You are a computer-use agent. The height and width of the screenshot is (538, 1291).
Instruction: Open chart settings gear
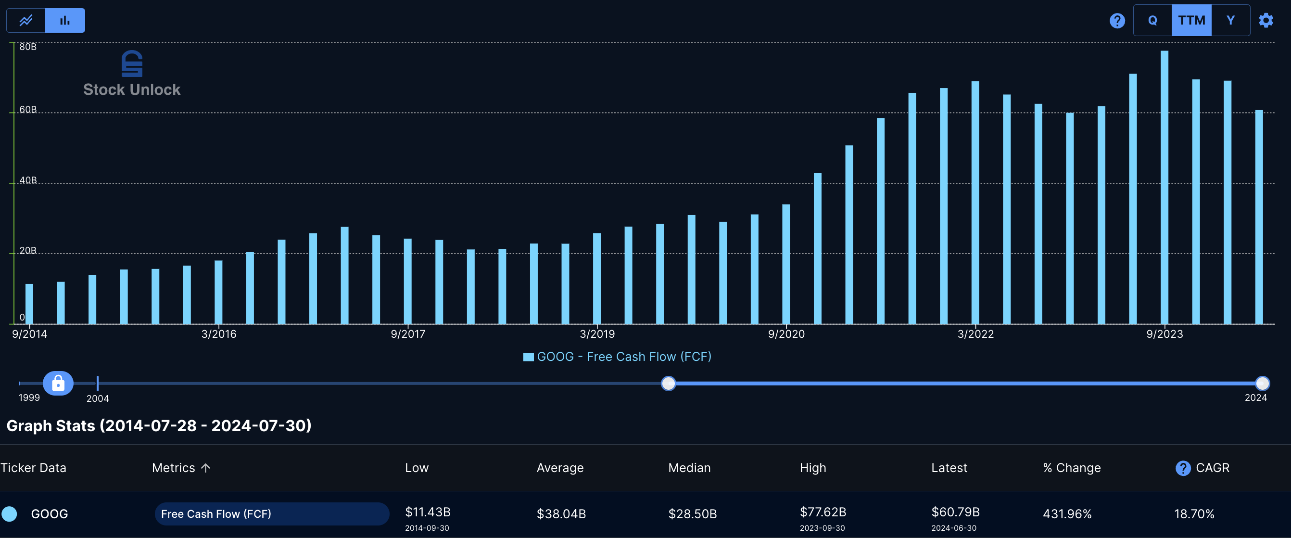pos(1266,21)
